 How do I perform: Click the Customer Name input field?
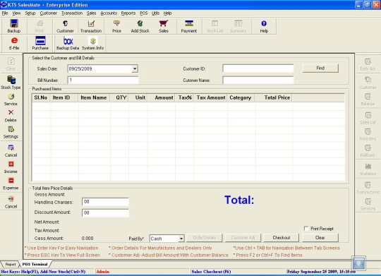tap(258, 80)
